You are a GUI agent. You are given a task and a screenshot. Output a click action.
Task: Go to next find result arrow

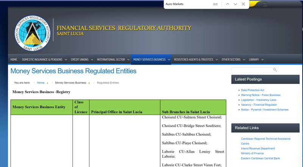(235, 4)
